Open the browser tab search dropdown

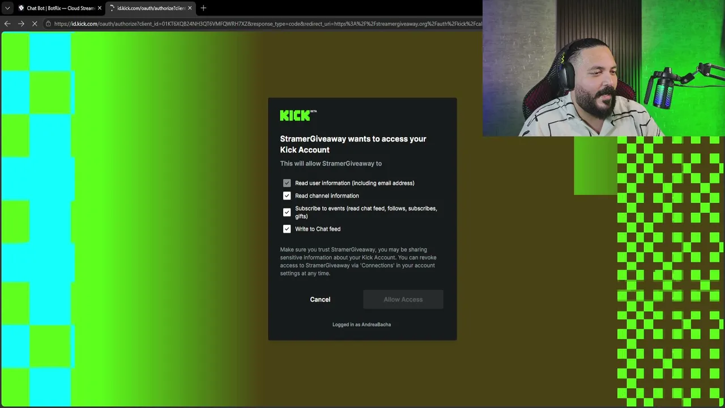point(7,8)
